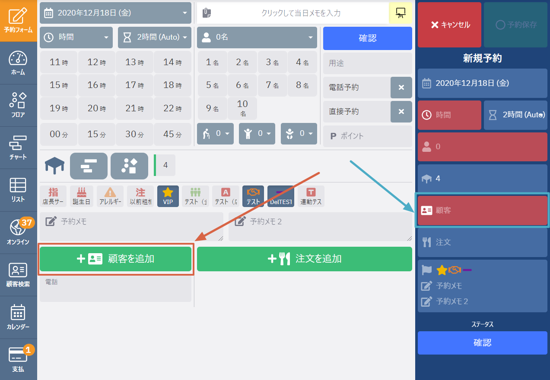The width and height of the screenshot is (550, 380).
Task: Select the floor shapes layout button
Action: [129, 166]
